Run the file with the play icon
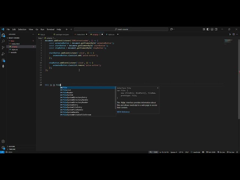 click(230, 34)
